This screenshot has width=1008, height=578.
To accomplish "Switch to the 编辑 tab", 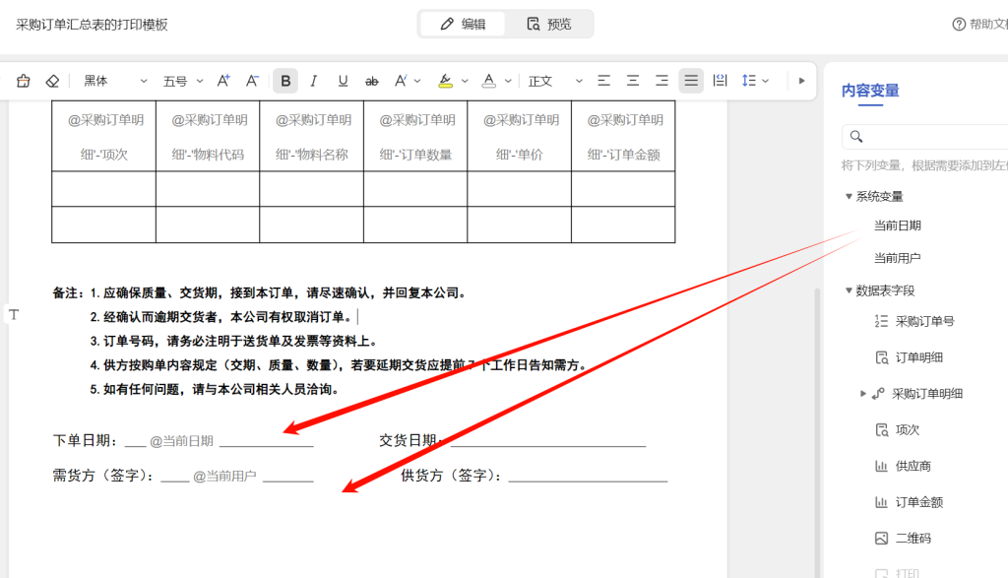I will pyautogui.click(x=463, y=25).
